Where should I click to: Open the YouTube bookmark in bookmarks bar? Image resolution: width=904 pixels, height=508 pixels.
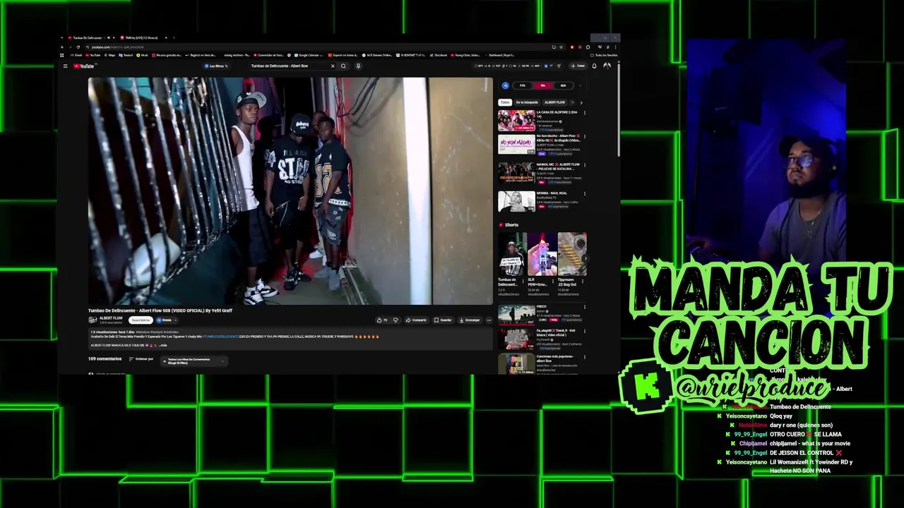(93, 55)
